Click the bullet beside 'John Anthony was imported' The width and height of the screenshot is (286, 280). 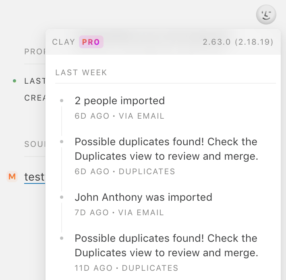[62, 197]
